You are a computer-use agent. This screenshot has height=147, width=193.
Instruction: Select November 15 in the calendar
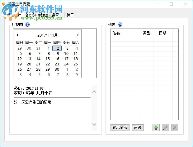48,59
